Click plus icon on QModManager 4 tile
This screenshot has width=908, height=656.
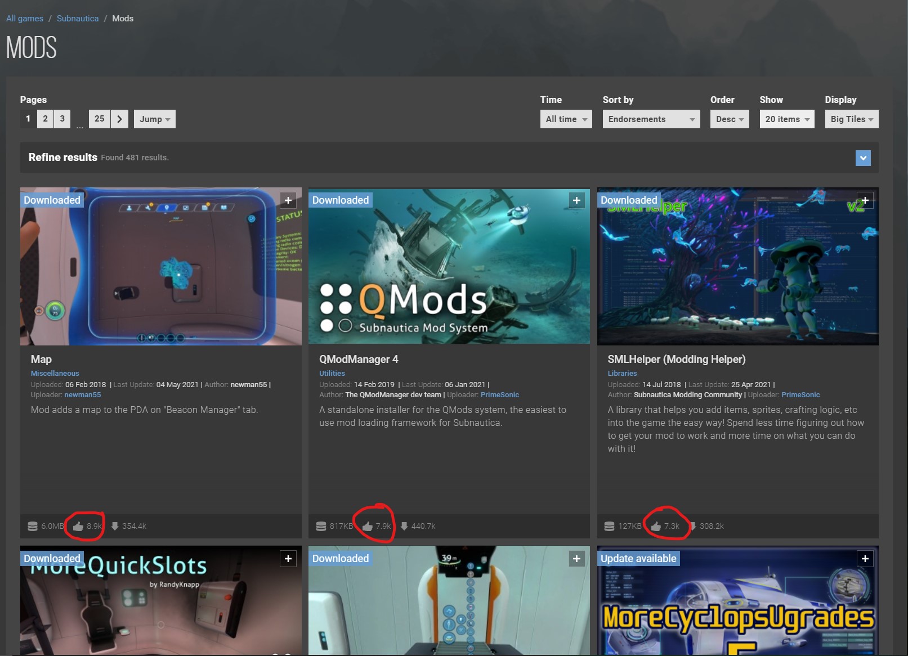tap(576, 200)
